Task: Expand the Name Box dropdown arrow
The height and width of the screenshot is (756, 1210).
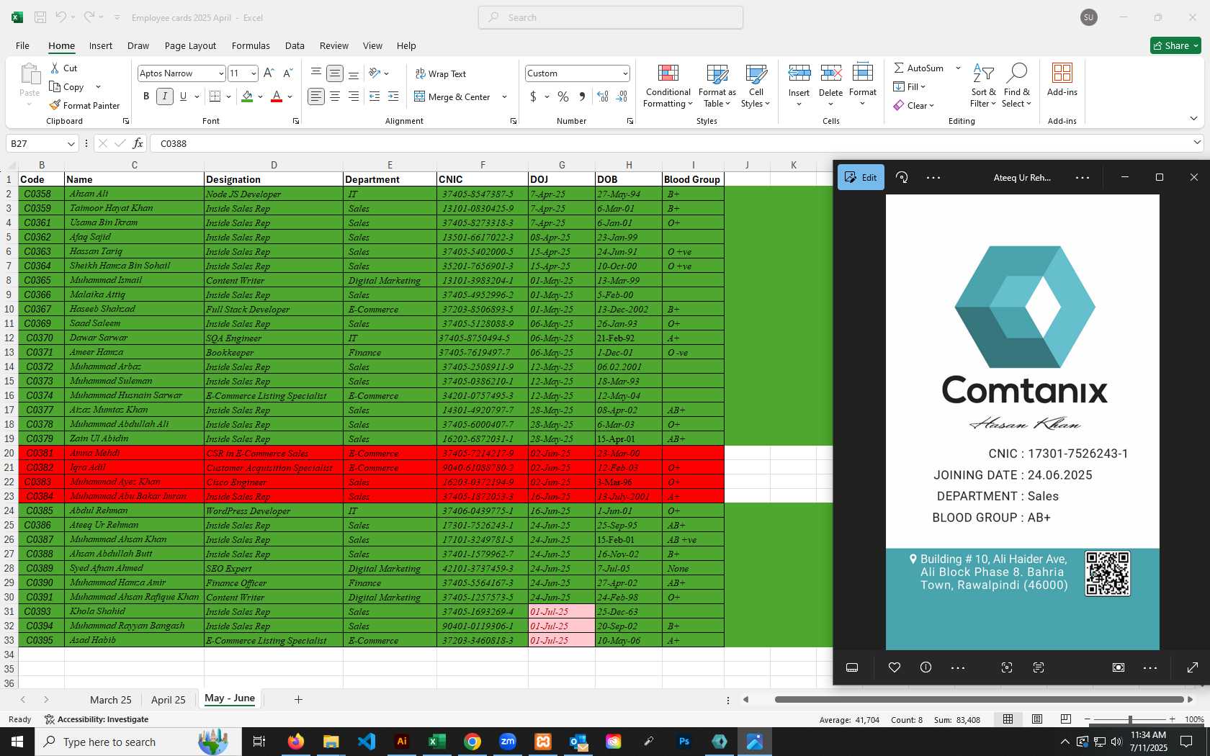Action: pos(71,143)
